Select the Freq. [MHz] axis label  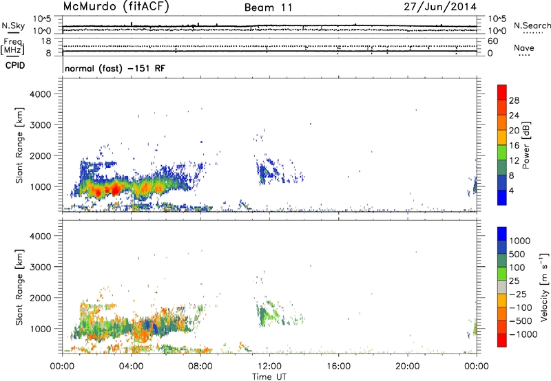pos(12,46)
